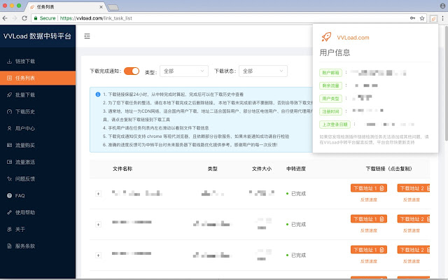
Task: Copy 下载地址 1 of first row
Action: 369,188
